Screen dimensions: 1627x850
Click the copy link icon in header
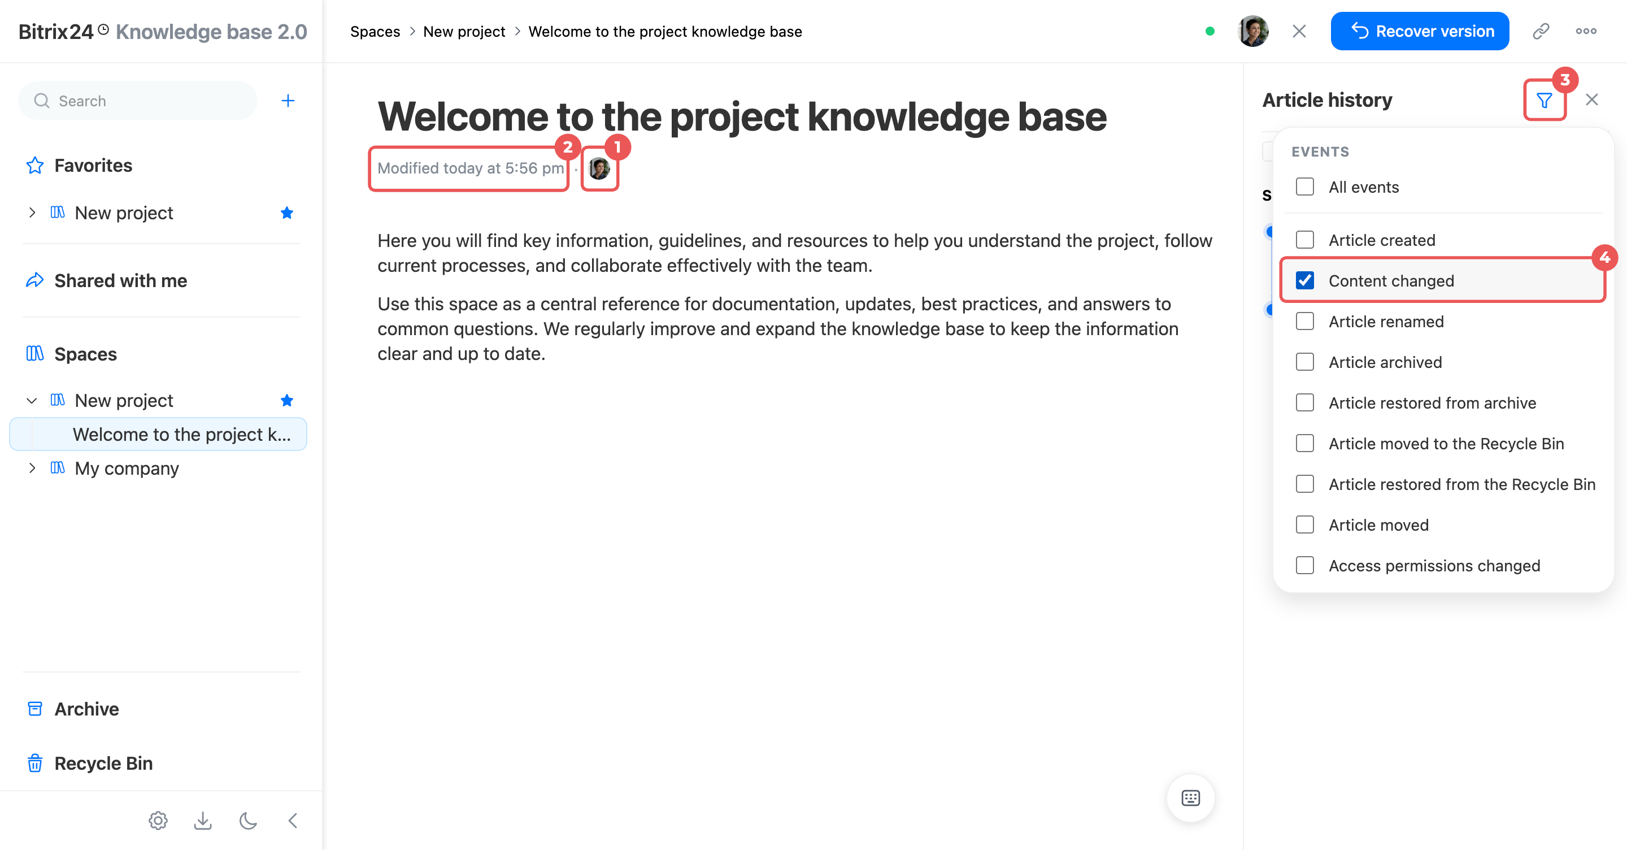[x=1541, y=31]
